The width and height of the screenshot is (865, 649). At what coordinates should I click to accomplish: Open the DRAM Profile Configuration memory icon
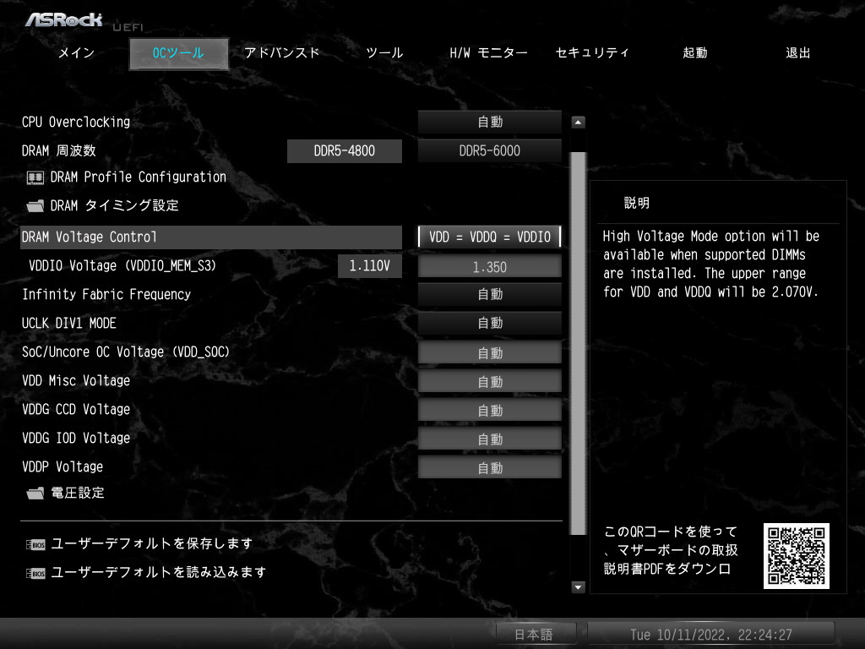click(x=35, y=177)
